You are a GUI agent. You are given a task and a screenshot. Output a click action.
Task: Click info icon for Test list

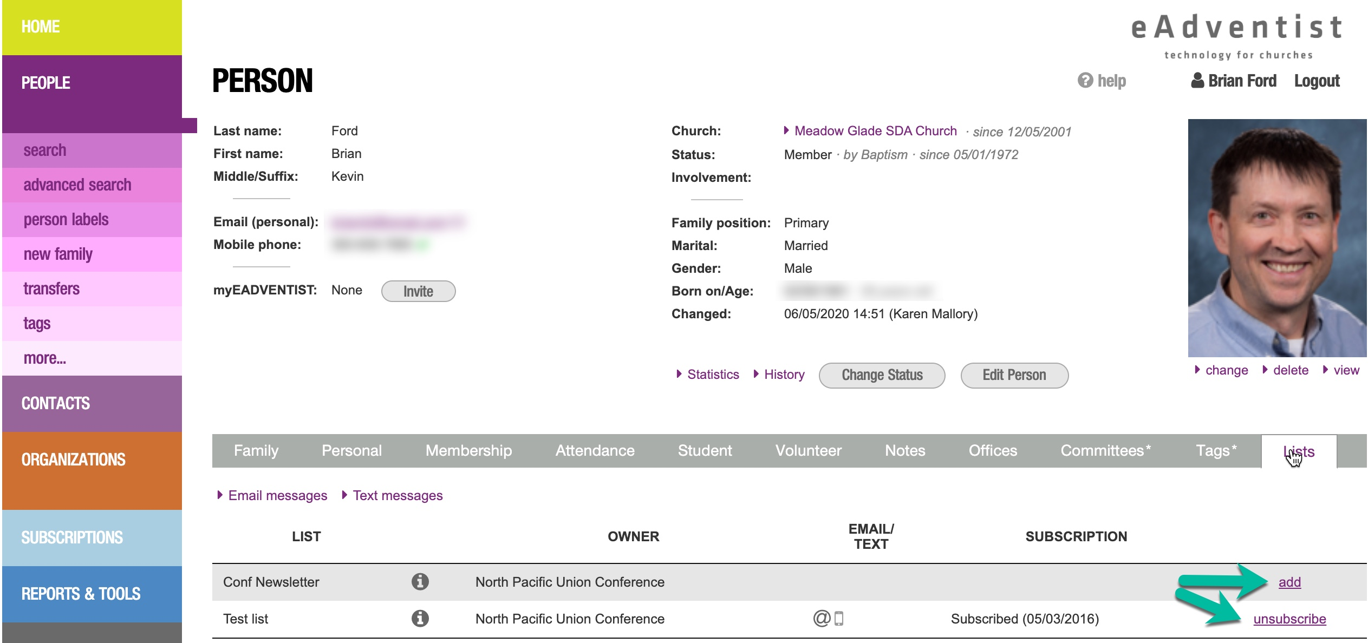(x=420, y=618)
